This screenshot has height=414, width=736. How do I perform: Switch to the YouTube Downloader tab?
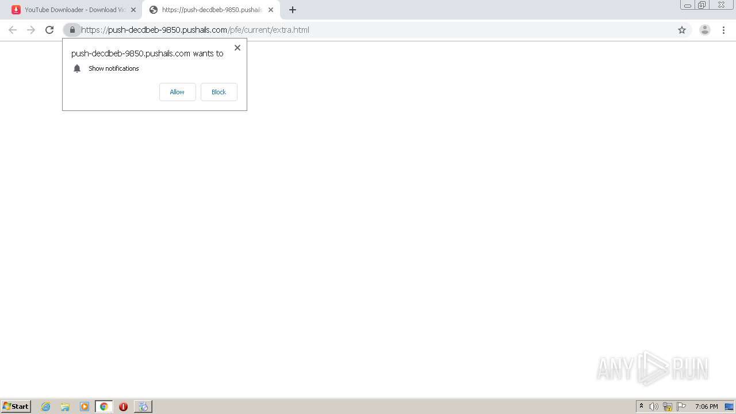(x=74, y=10)
